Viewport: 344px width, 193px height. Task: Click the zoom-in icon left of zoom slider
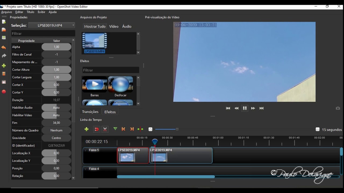click(x=150, y=129)
